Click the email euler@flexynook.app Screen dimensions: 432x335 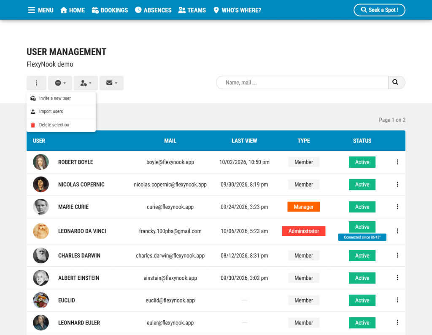pyautogui.click(x=170, y=323)
